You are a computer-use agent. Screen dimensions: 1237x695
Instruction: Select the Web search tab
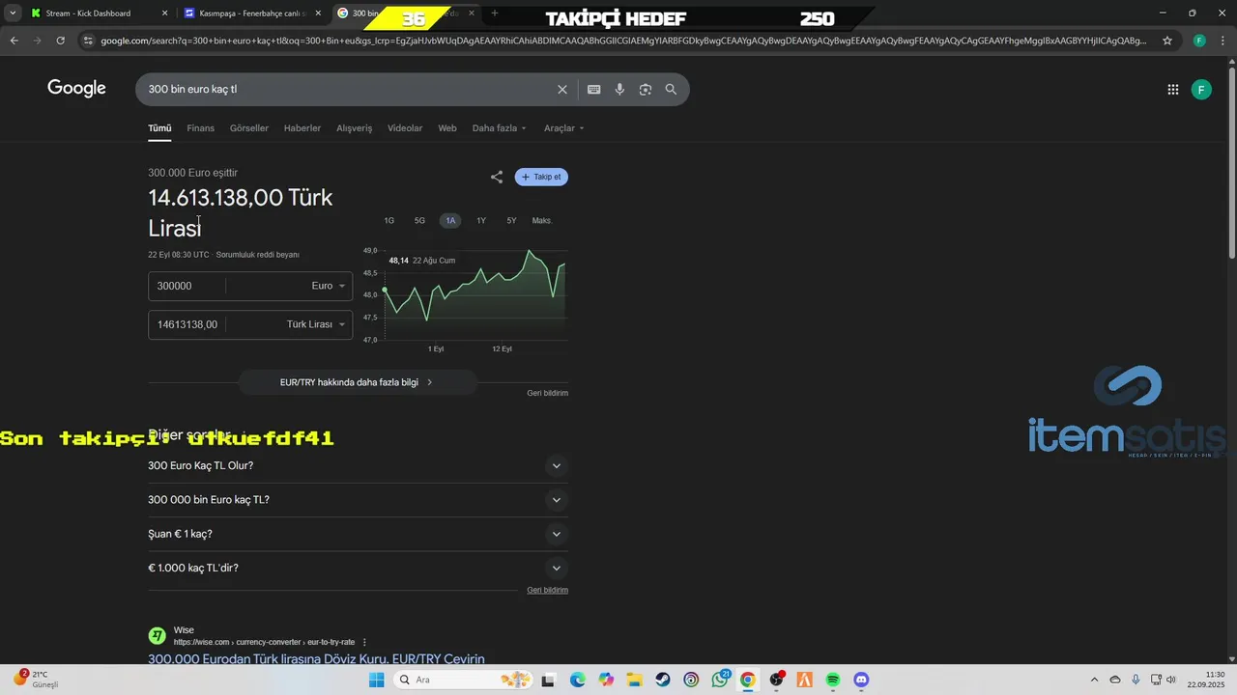(447, 128)
